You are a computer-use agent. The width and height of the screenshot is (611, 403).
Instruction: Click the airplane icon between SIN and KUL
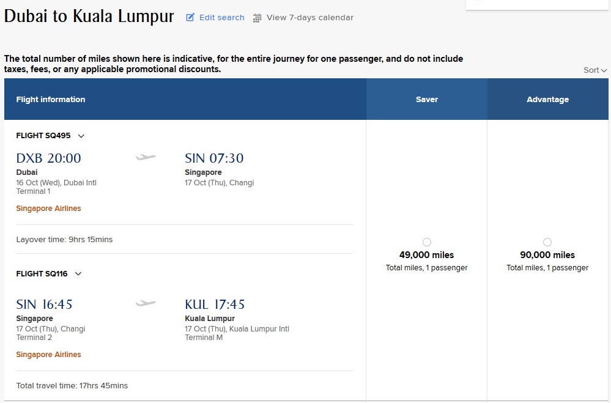pyautogui.click(x=146, y=303)
